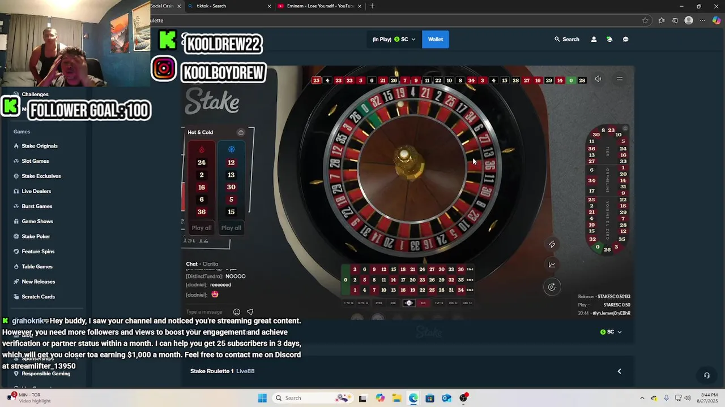Close the Eminem - Lose Yourself tab
Screen dimensions: 725x407
click(360, 6)
